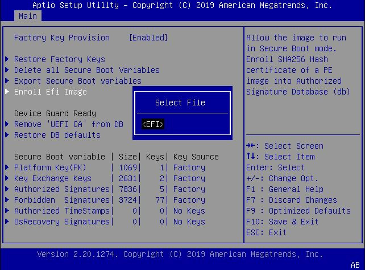This screenshot has height=270, width=365.
Task: Click the AB indicator in the corner
Action: pyautogui.click(x=355, y=265)
